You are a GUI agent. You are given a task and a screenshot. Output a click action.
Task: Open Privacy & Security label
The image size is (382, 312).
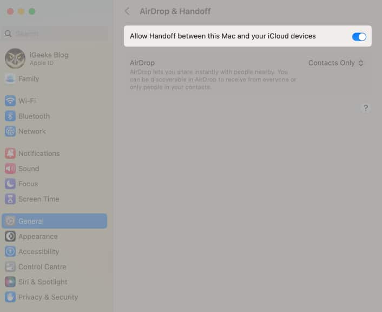click(48, 297)
